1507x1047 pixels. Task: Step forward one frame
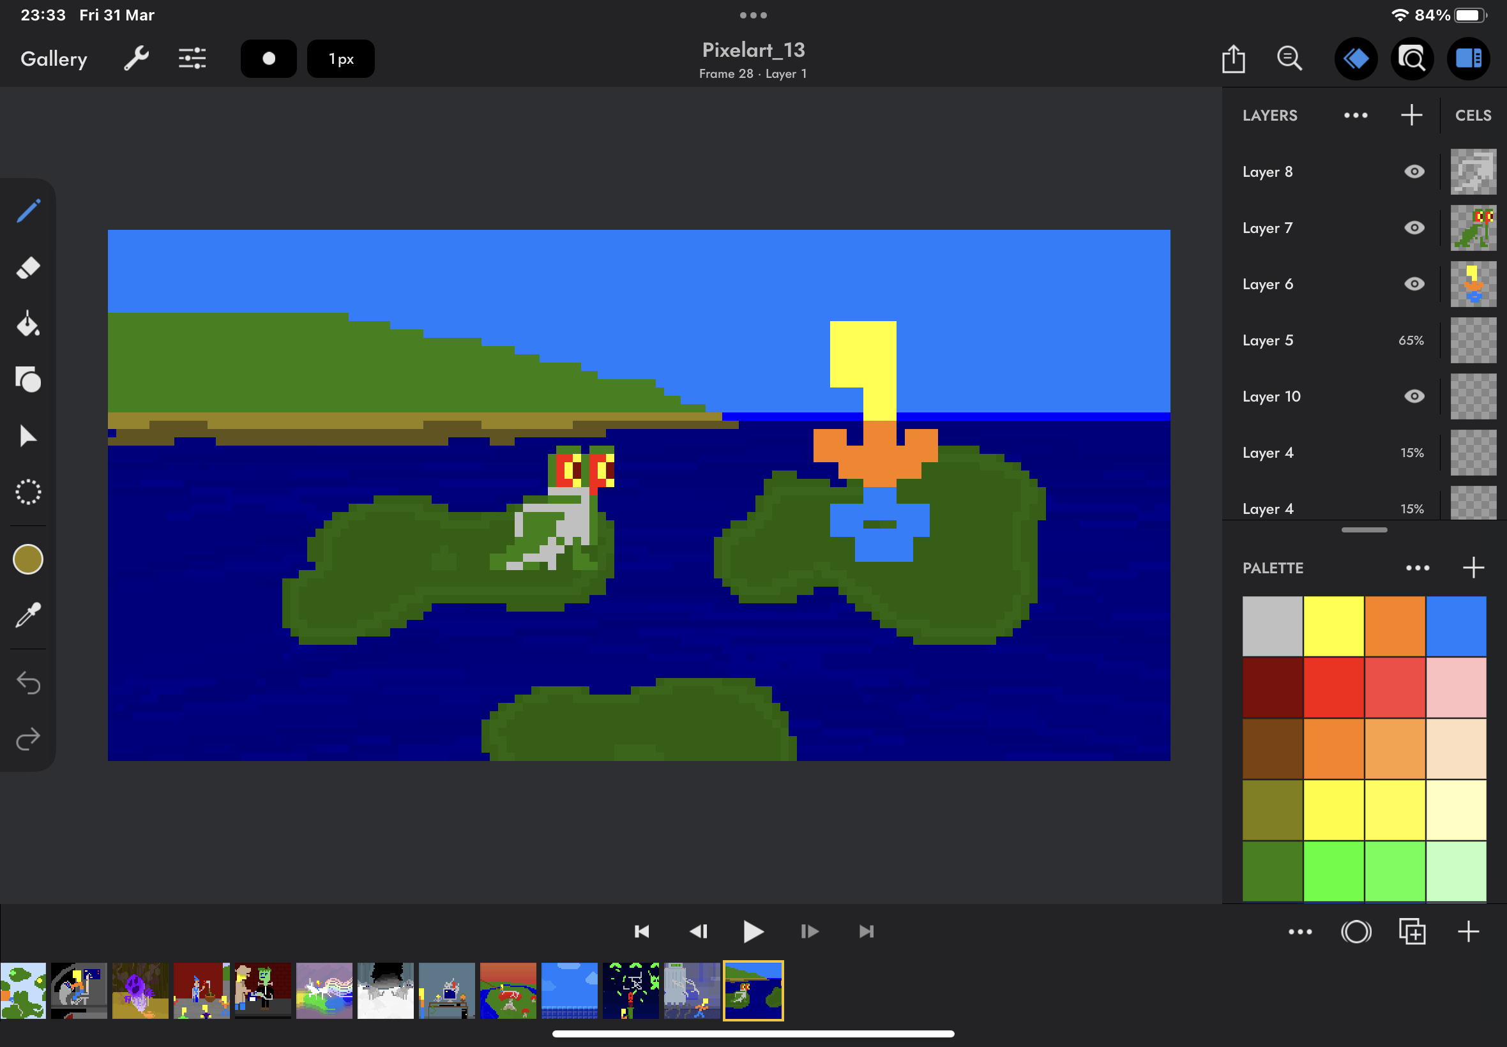(810, 931)
